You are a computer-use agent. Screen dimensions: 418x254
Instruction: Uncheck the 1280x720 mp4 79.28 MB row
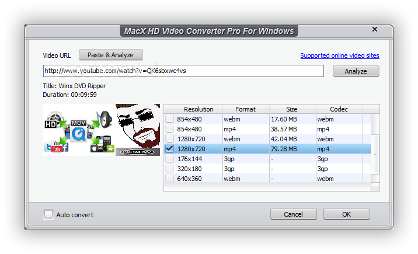(169, 148)
